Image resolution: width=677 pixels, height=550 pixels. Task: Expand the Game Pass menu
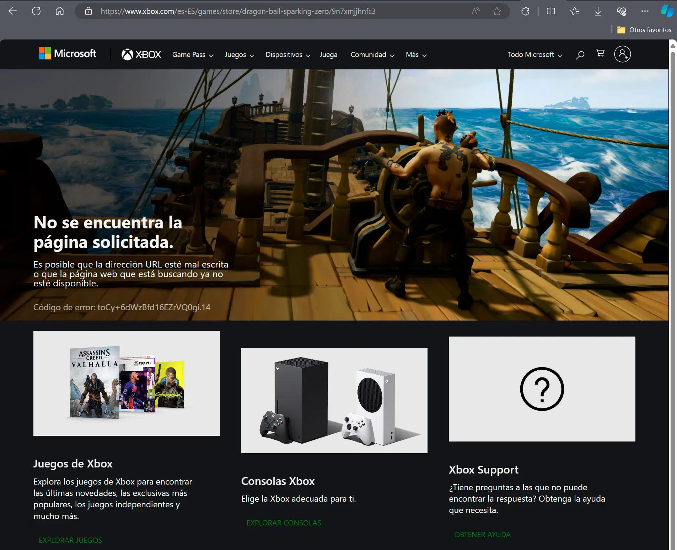193,55
